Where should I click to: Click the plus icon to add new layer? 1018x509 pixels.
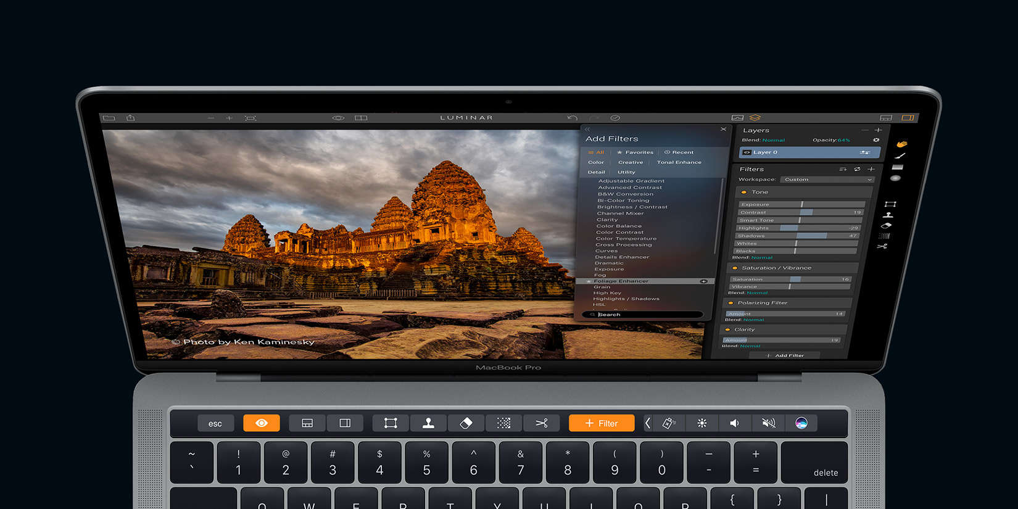click(x=878, y=130)
